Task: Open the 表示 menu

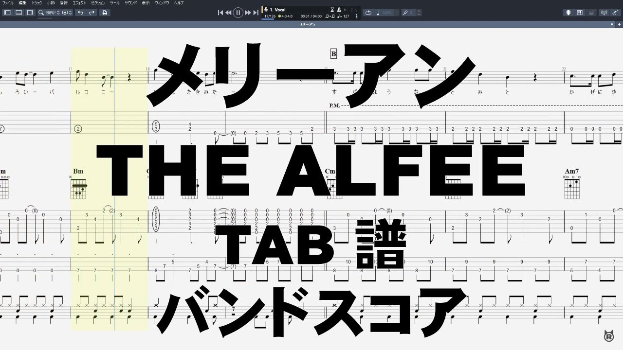Action: (146, 3)
